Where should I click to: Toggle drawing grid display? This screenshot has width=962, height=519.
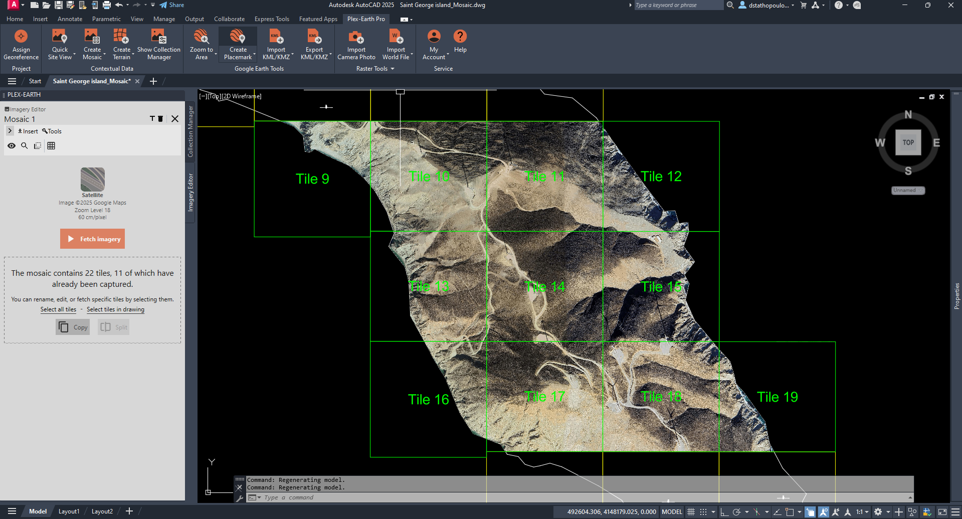(x=691, y=512)
